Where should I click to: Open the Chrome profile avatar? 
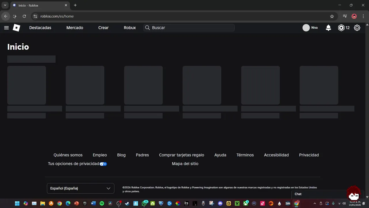tap(354, 16)
